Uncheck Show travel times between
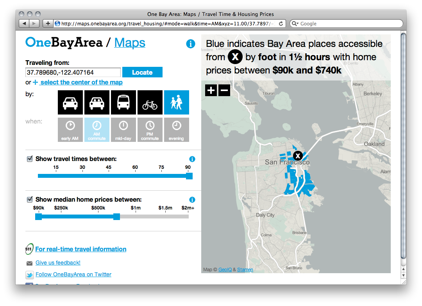Image resolution: width=422 pixels, height=306 pixels. [x=30, y=159]
